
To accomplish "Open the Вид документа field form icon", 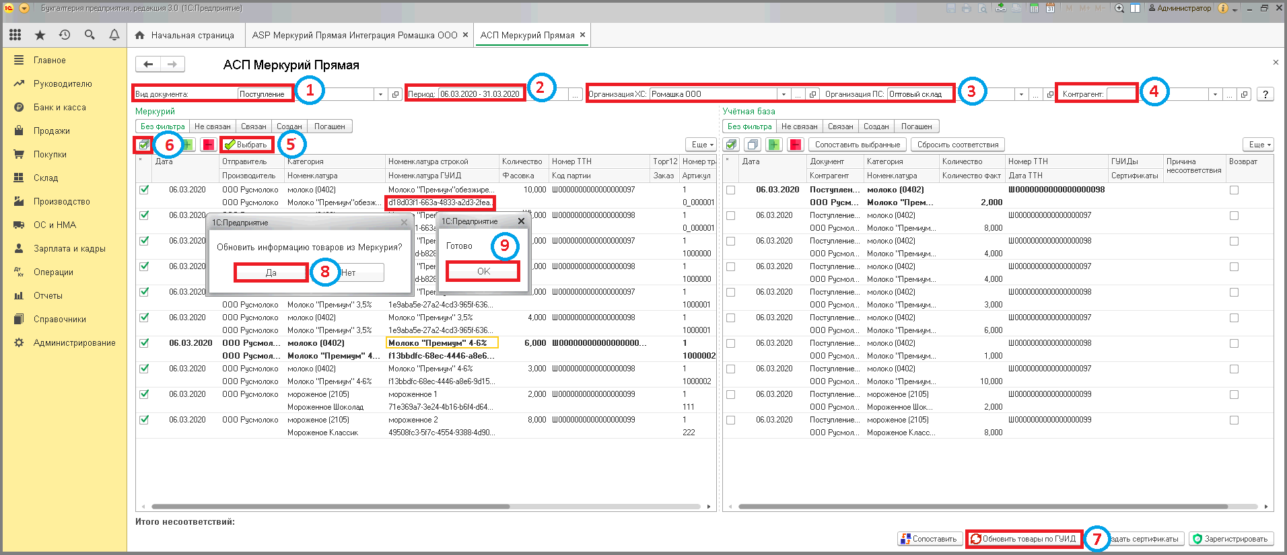I will (x=396, y=94).
